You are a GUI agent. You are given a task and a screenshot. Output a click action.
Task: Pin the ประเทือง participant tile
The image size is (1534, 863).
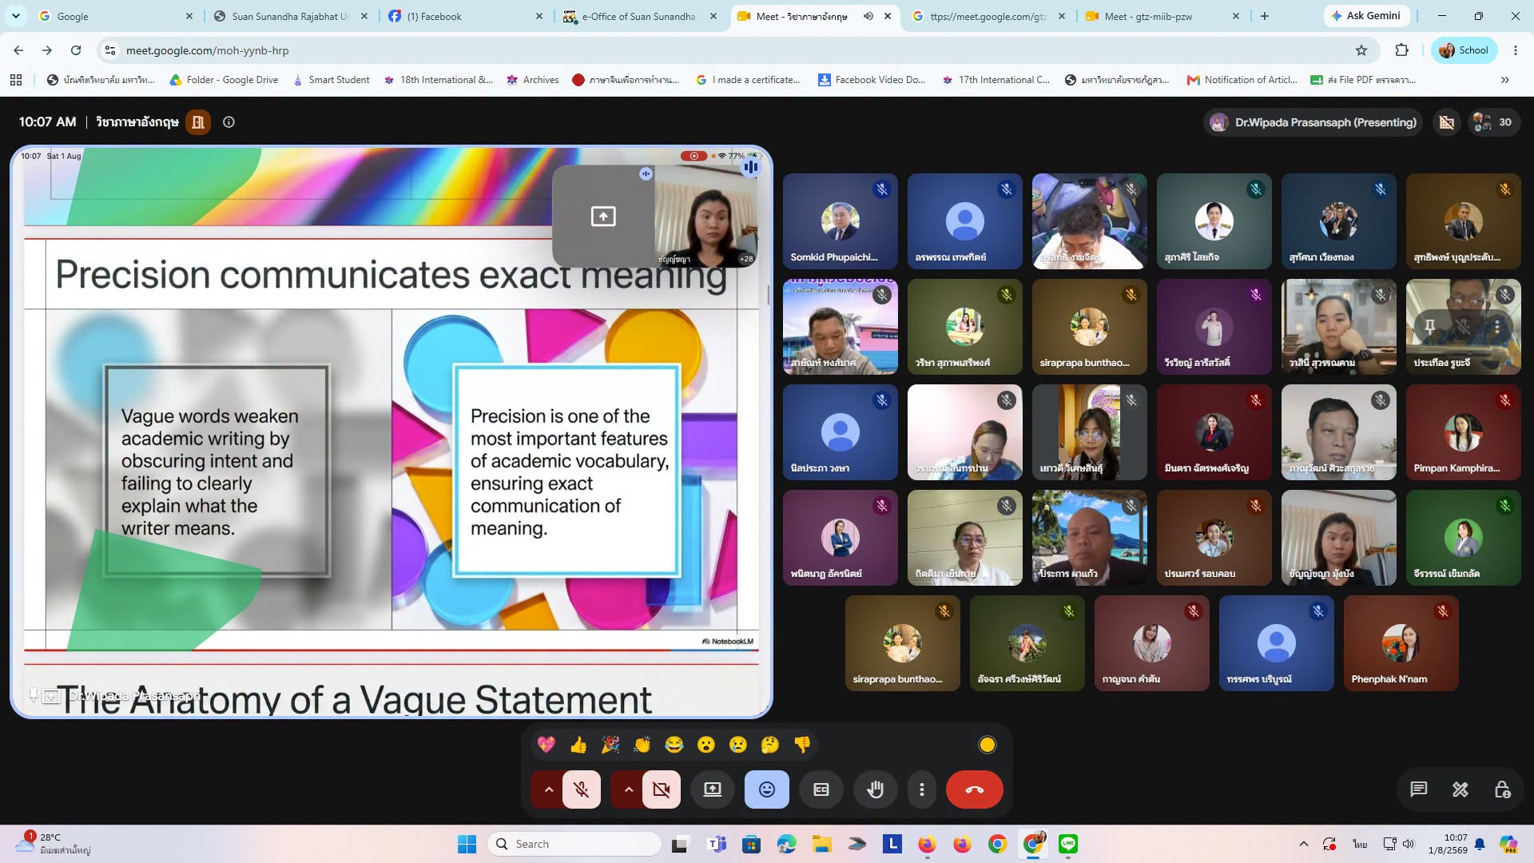pyautogui.click(x=1430, y=327)
